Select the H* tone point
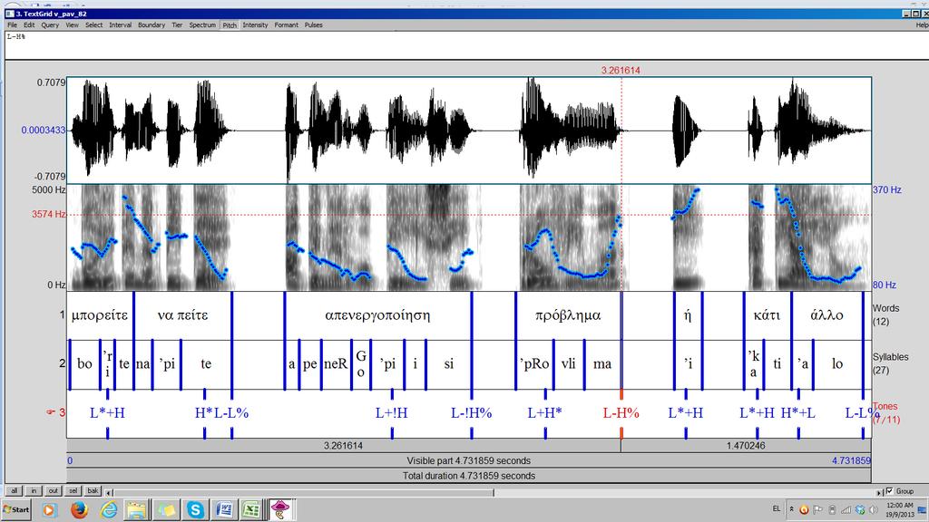Screen dimensions: 929x522 coord(204,413)
